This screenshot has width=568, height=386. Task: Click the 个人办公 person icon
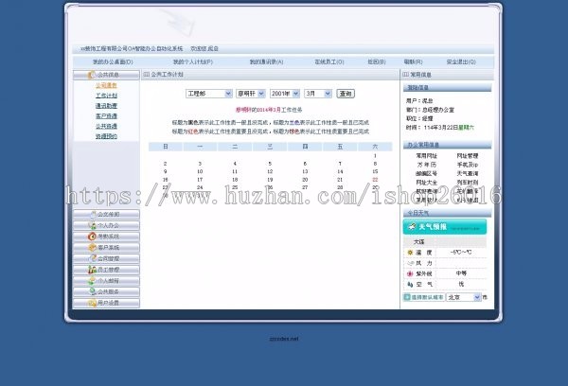(93, 225)
